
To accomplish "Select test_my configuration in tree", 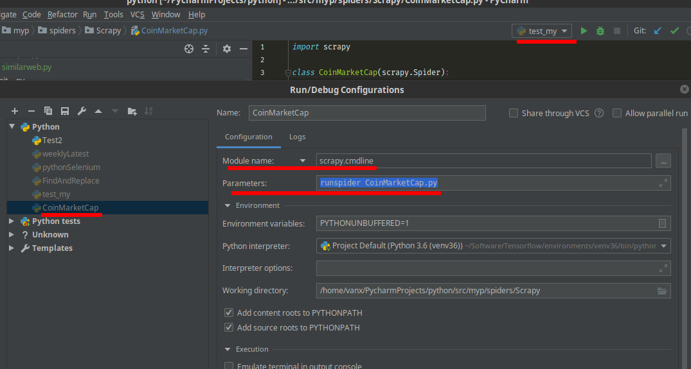I will 56,194.
